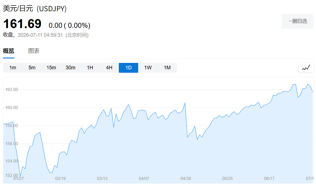Switch to the 15m interval
The image size is (316, 187).
51,68
